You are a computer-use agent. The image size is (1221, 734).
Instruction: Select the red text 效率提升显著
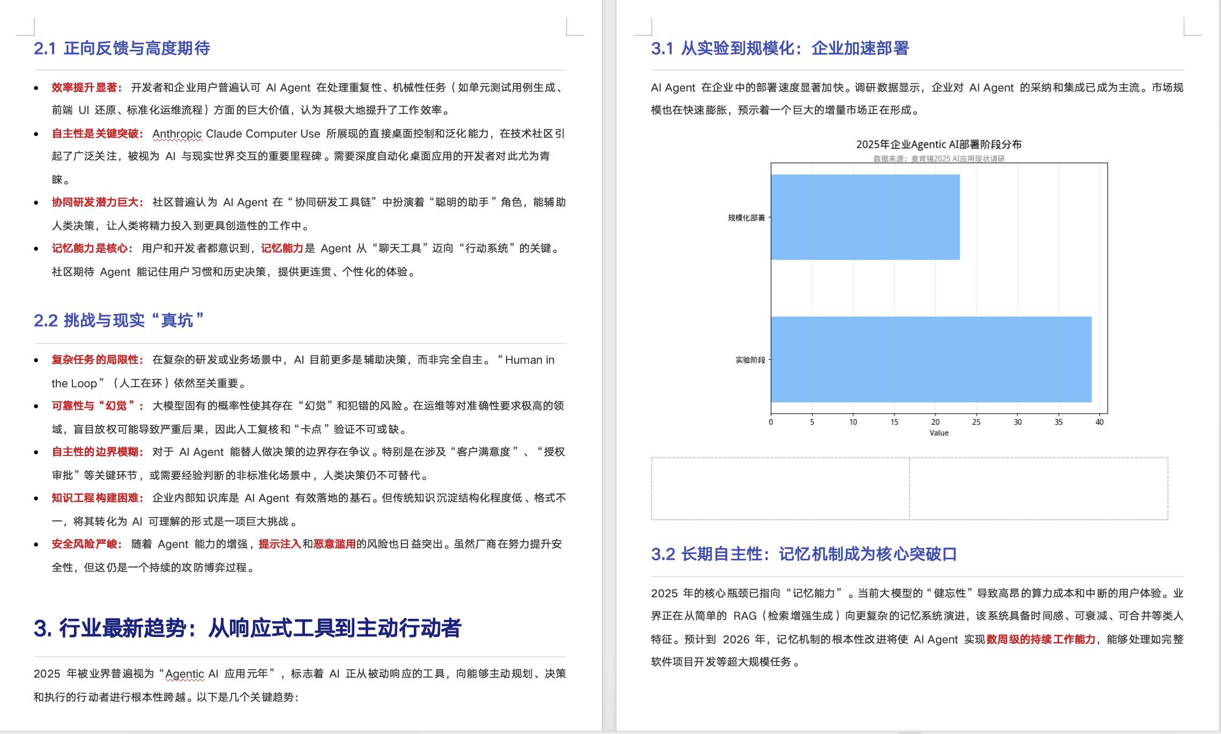point(85,87)
